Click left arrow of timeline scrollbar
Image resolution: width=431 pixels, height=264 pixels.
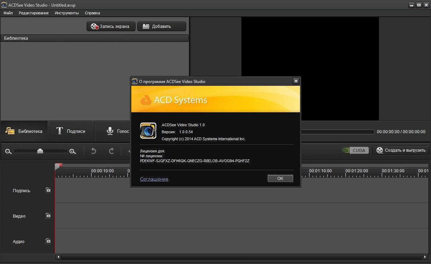(58, 257)
